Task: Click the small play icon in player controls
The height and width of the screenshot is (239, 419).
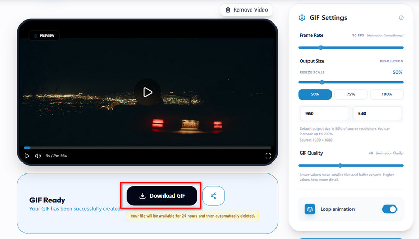Action: tap(27, 156)
